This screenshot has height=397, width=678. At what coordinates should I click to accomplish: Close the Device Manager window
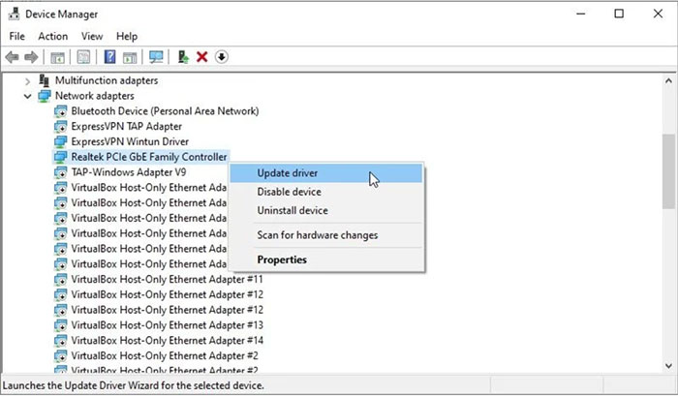point(658,14)
